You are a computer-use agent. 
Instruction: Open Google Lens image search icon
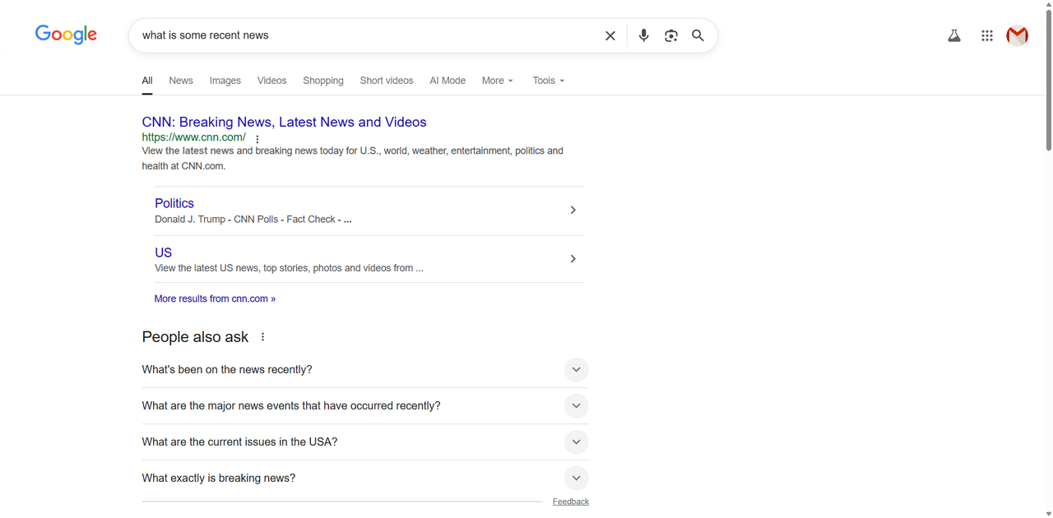[x=671, y=35]
